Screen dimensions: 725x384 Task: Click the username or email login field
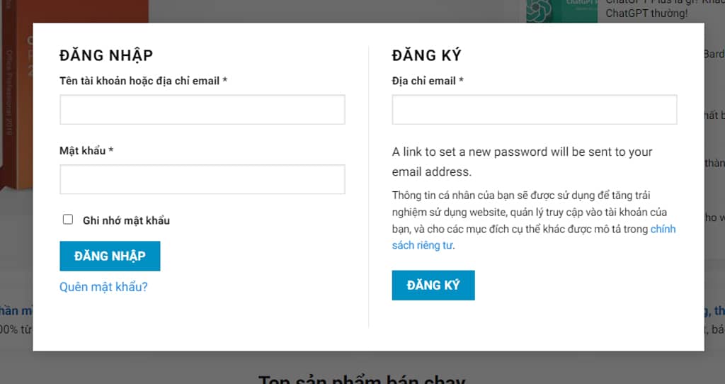pyautogui.click(x=202, y=110)
